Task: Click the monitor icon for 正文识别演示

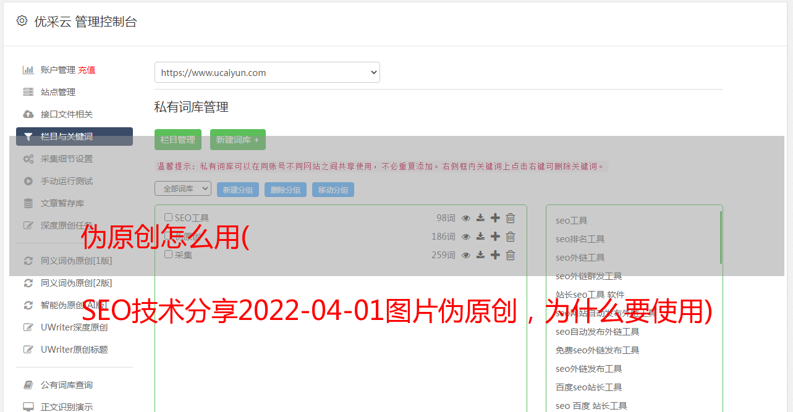Action: point(28,407)
